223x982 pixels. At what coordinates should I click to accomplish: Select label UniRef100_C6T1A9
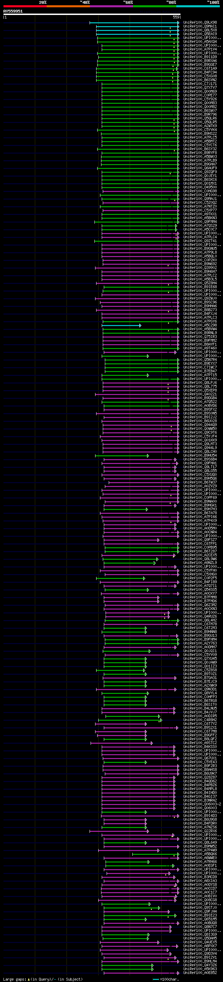200,68
